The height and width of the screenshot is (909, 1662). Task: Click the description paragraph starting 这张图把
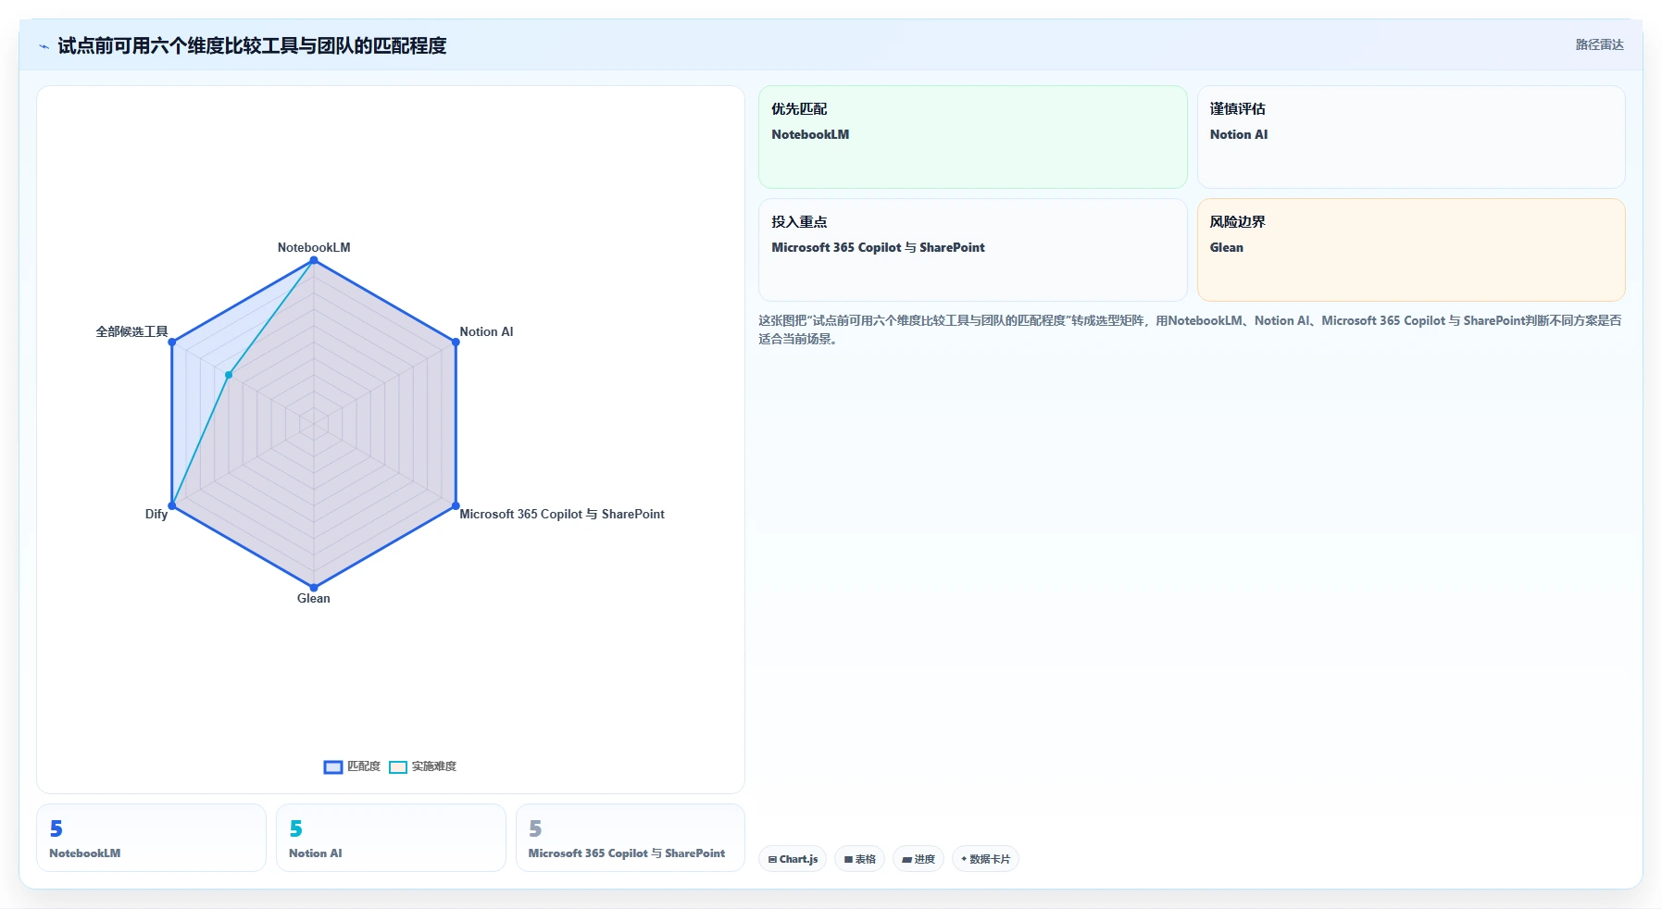coord(1190,330)
